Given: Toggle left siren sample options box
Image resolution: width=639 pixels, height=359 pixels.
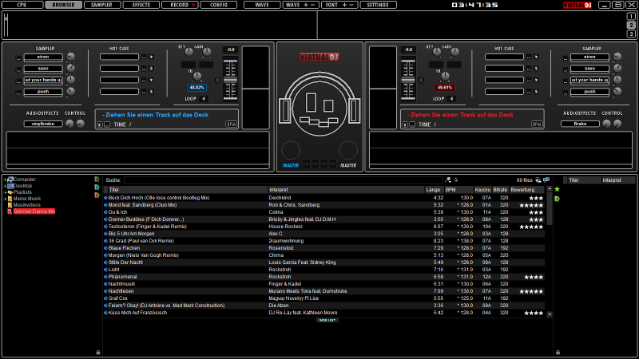Looking at the screenshot, I should pos(18,58).
